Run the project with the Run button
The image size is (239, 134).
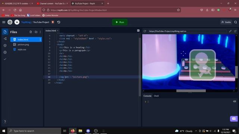tap(119, 22)
